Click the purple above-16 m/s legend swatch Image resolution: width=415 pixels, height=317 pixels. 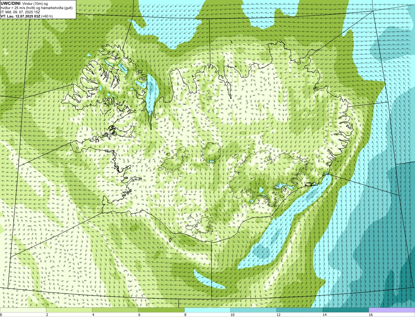392,310
